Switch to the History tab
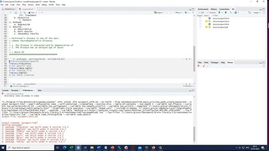Image resolution: width=269 pixels, height=151 pixels. (214, 9)
